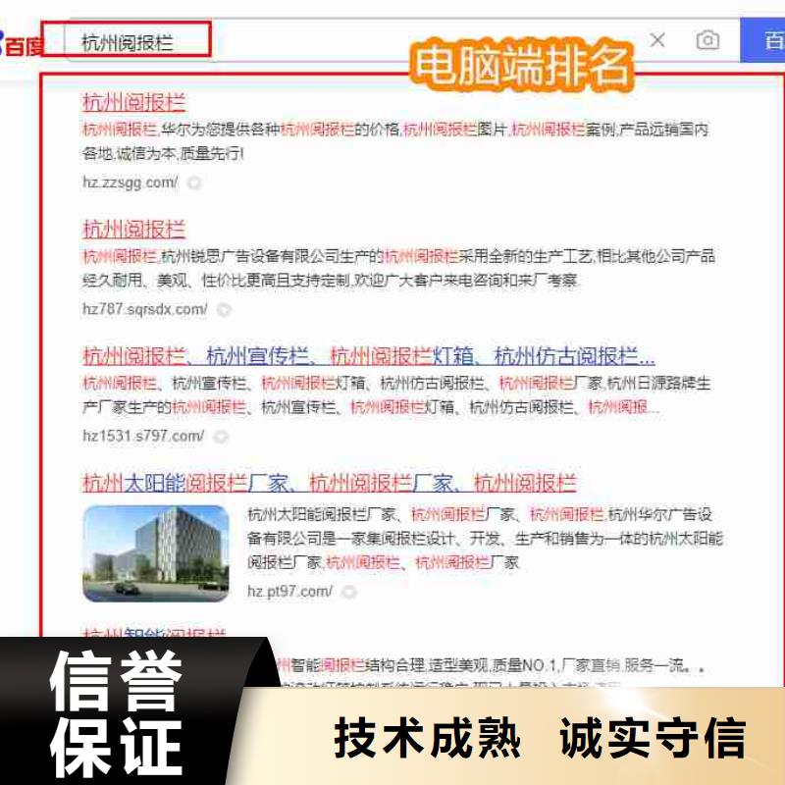Click the Baidu logo
This screenshot has width=785, height=785.
(22, 44)
